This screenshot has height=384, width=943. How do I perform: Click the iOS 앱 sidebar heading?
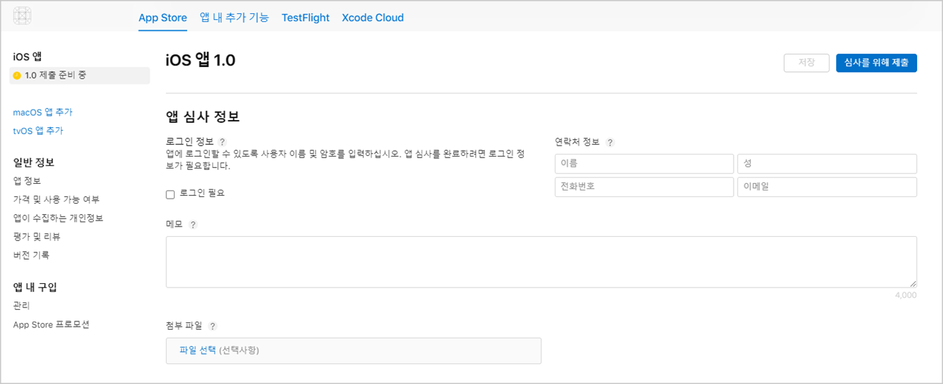point(27,57)
